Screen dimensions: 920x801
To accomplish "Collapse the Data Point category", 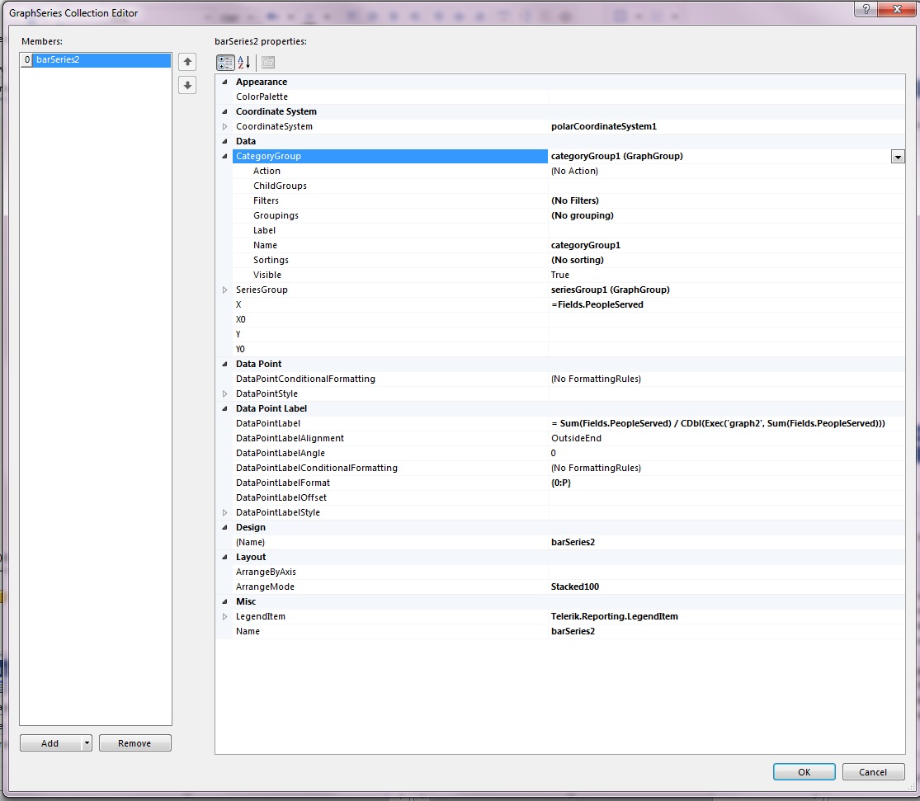I will 224,364.
